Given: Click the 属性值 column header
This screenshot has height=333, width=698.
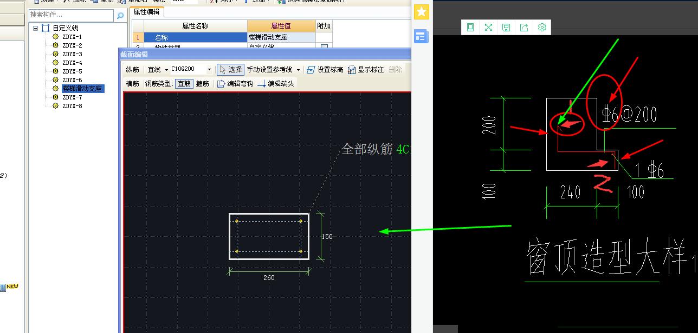Looking at the screenshot, I should point(281,26).
